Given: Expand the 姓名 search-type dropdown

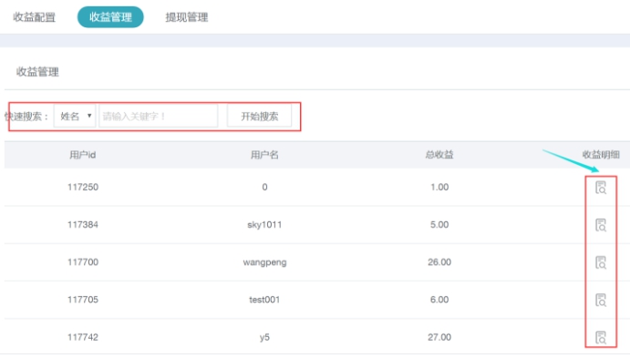Looking at the screenshot, I should pos(75,117).
